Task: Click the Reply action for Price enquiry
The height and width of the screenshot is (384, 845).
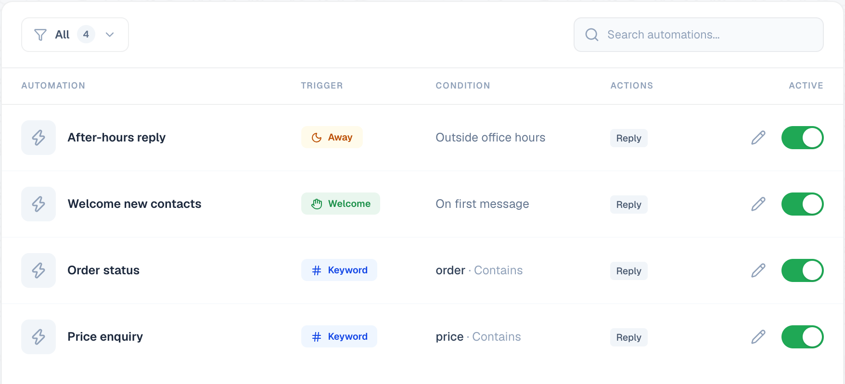Action: 629,337
